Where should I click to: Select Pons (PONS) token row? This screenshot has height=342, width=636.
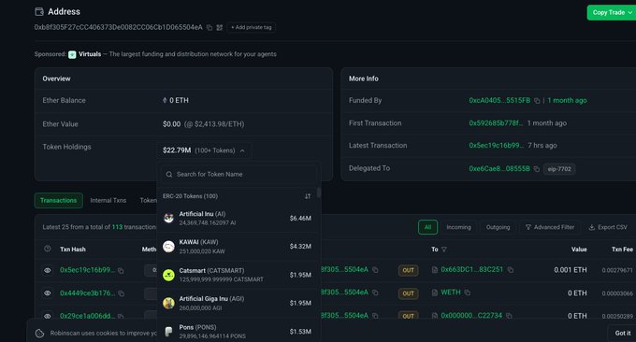pyautogui.click(x=238, y=332)
